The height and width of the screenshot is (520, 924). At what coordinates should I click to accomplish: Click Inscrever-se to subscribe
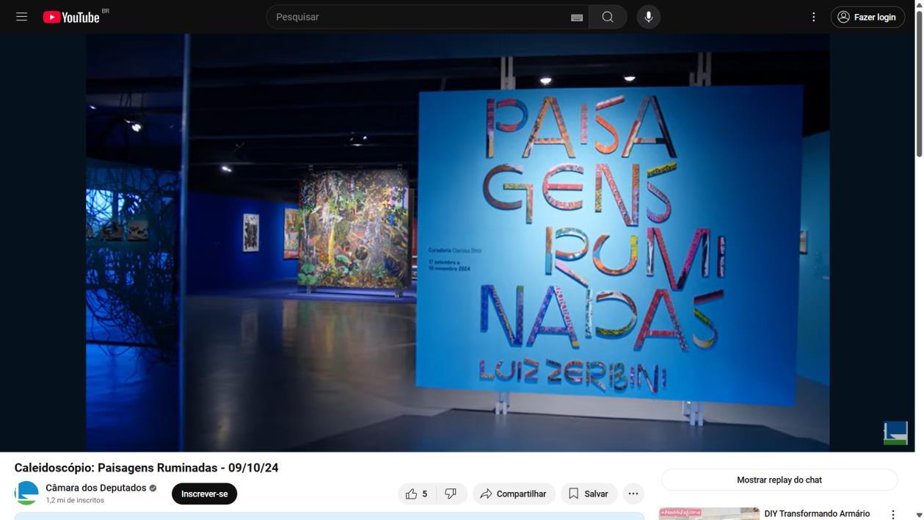(x=205, y=494)
